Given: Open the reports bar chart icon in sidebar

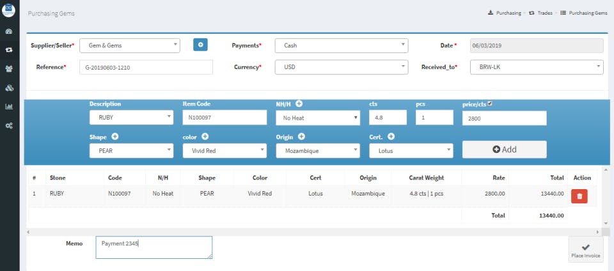Looking at the screenshot, I should pos(10,106).
